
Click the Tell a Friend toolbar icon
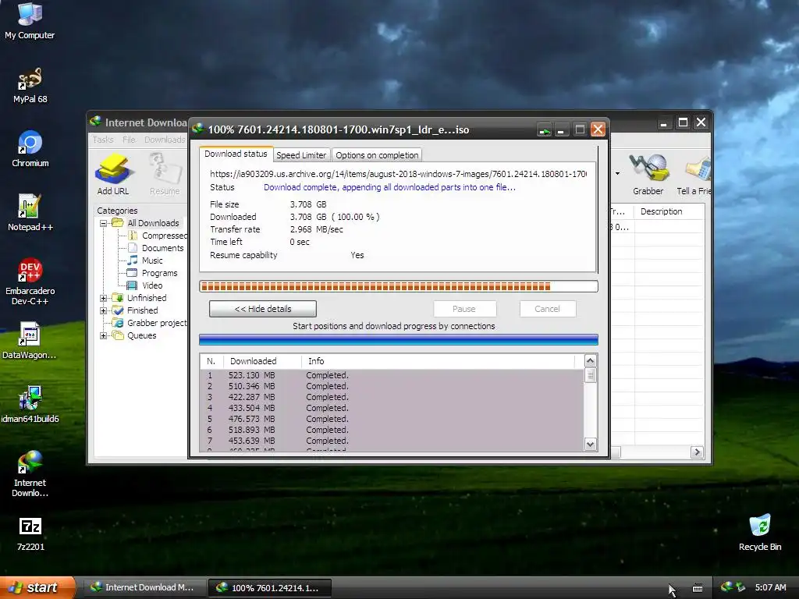[x=694, y=175]
